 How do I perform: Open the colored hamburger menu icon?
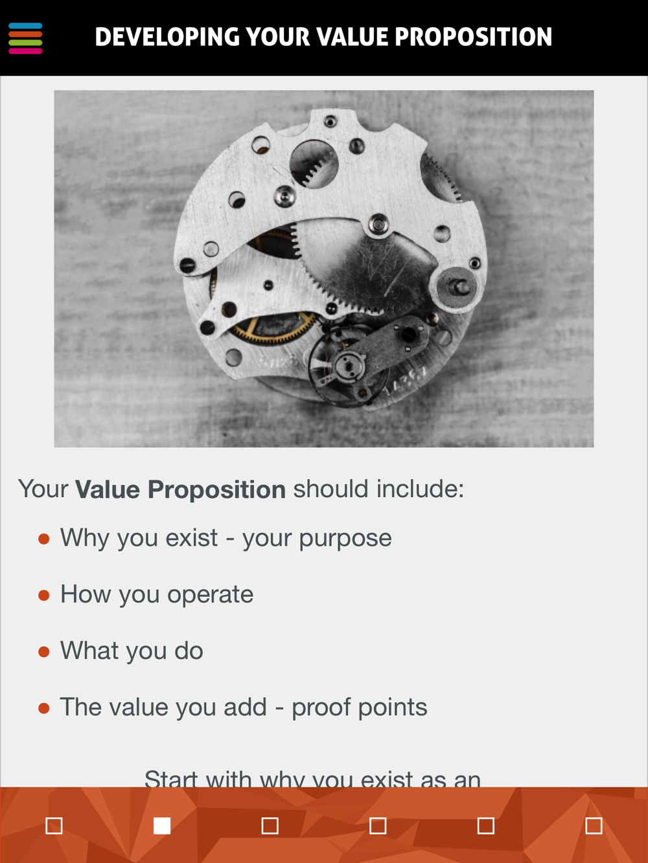pyautogui.click(x=25, y=38)
